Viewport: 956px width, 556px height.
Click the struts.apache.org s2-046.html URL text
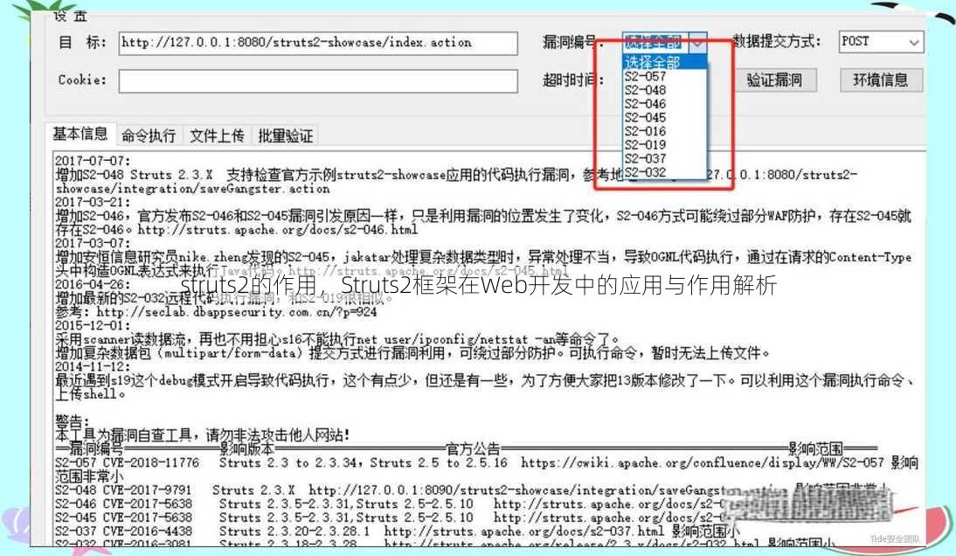[278, 230]
